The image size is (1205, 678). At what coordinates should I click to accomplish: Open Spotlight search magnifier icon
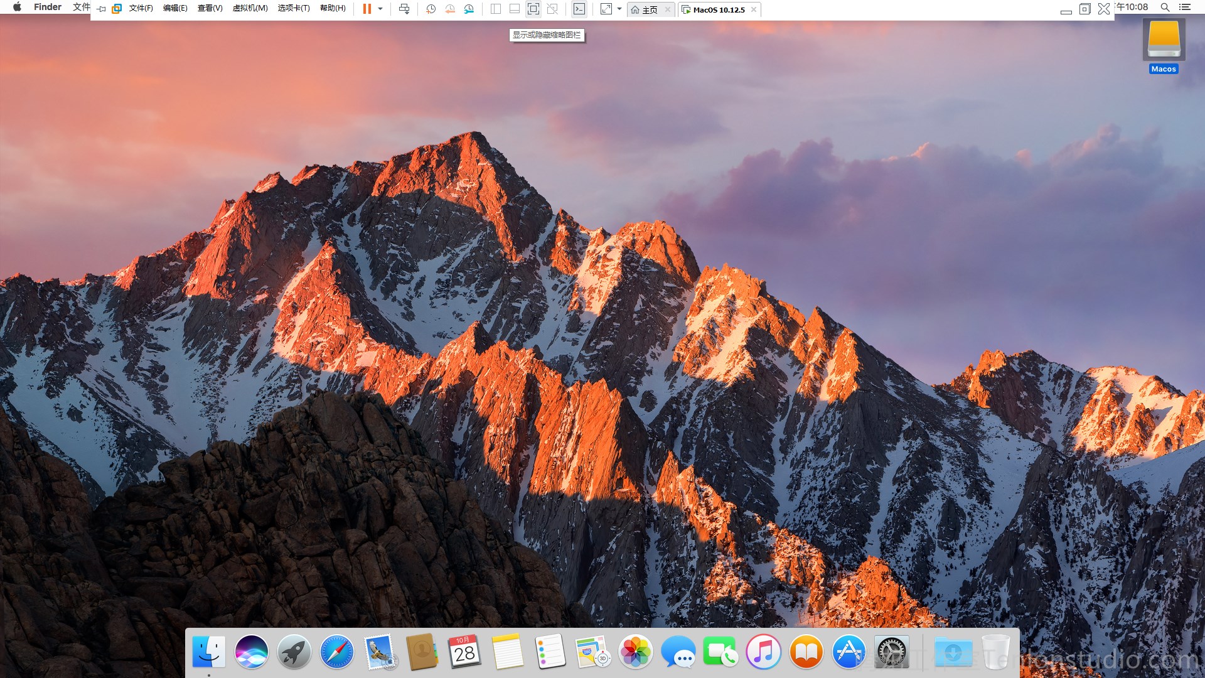[x=1165, y=7]
